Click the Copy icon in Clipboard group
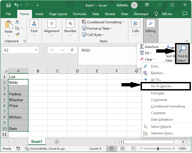 pyautogui.click(x=17, y=28)
